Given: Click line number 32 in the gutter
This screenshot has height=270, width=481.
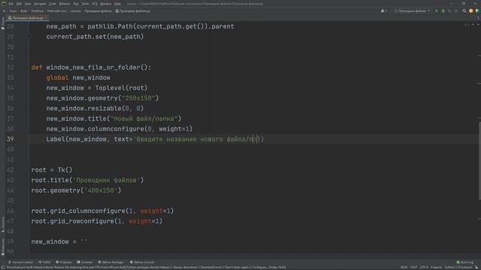Looking at the screenshot, I should click(x=10, y=67).
